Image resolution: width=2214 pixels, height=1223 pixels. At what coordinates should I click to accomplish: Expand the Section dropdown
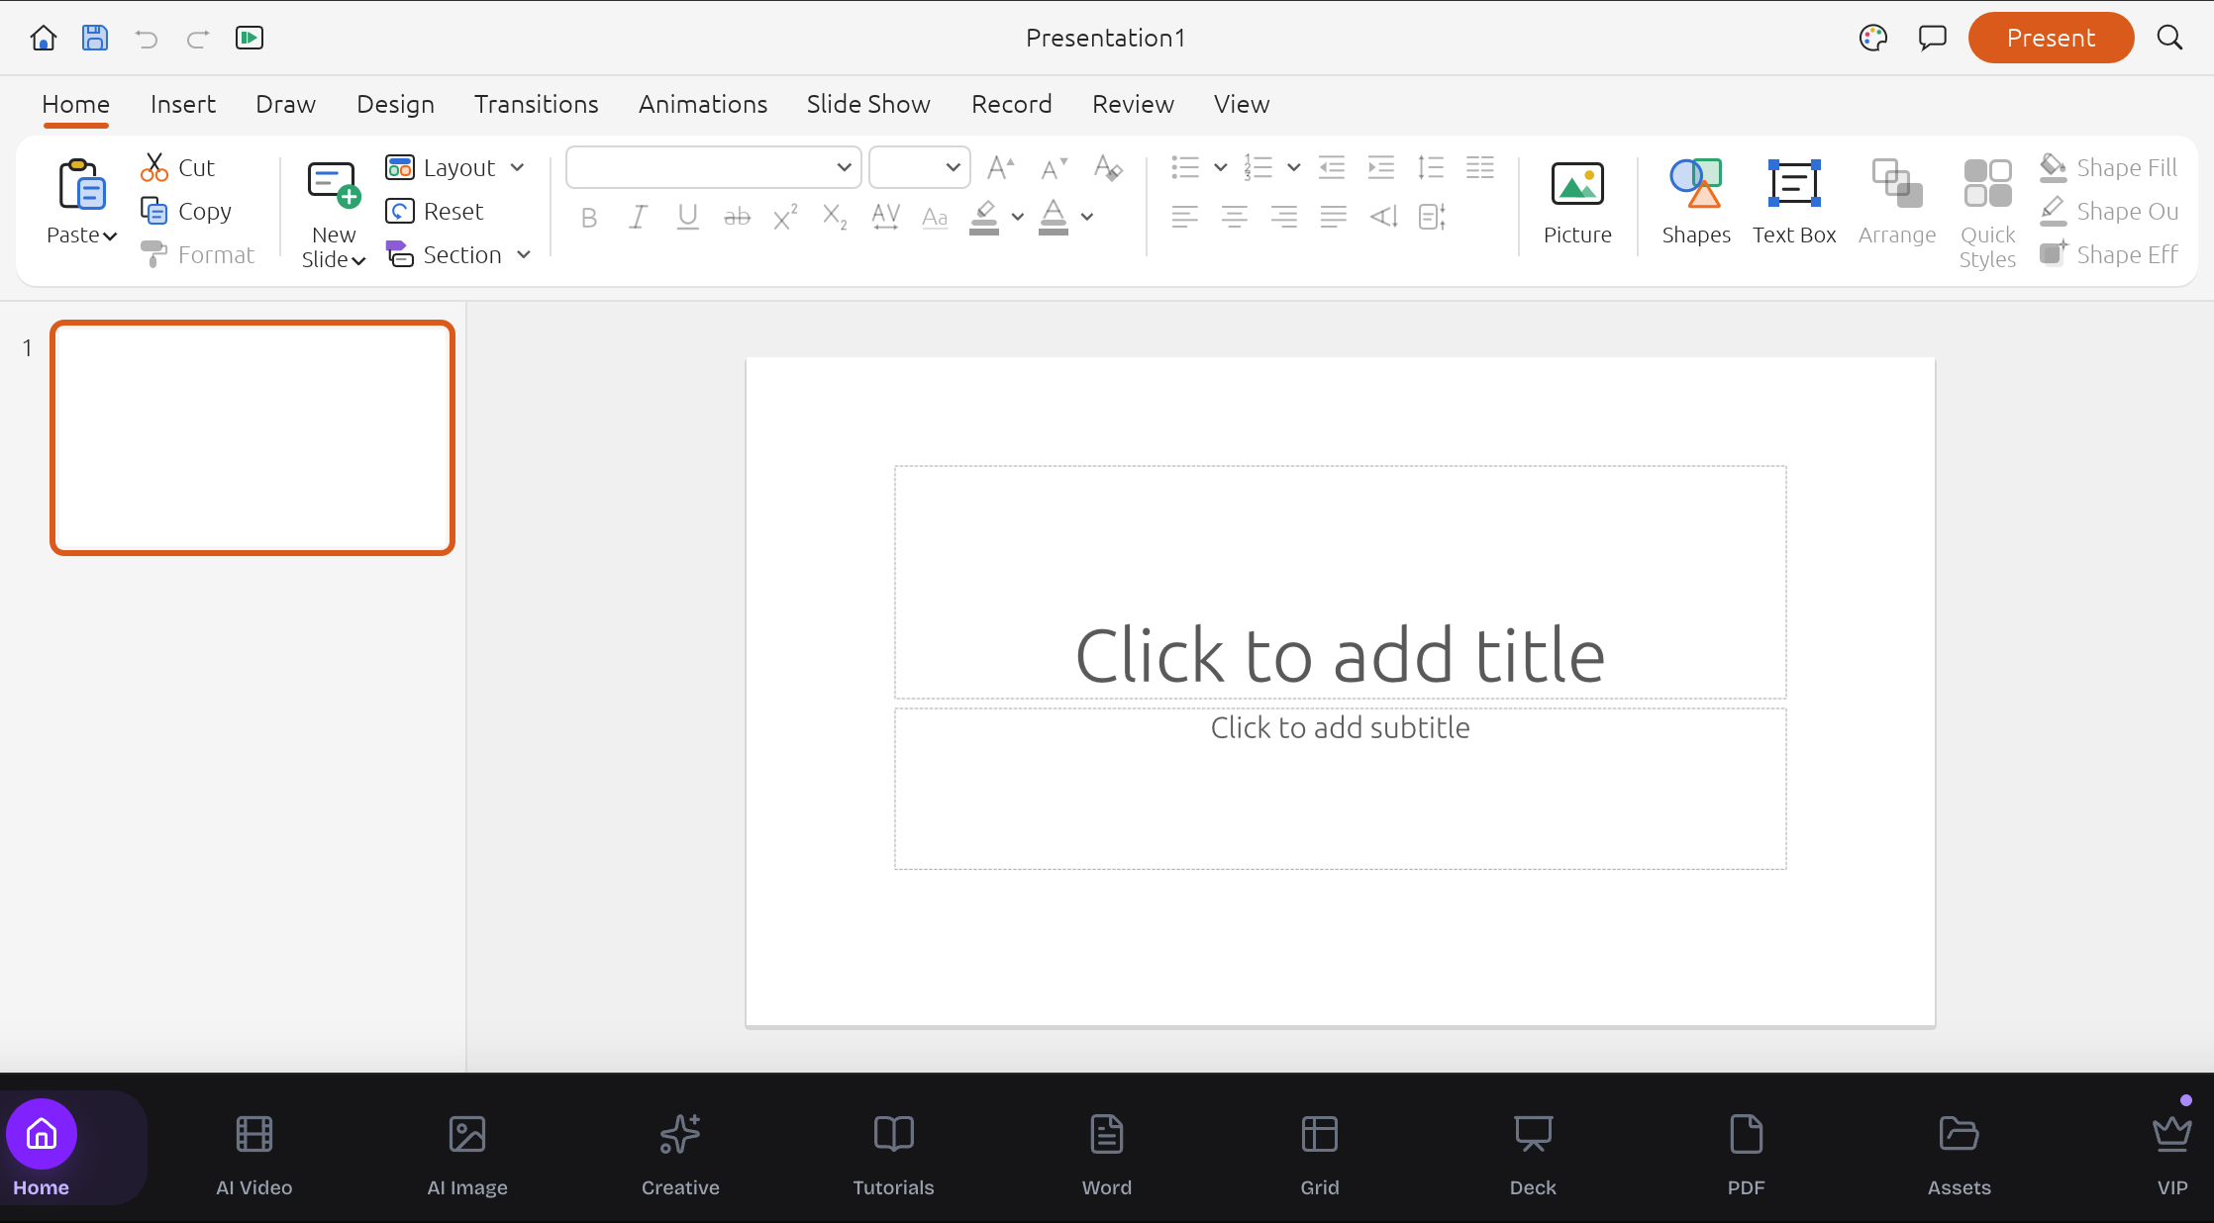(x=524, y=254)
